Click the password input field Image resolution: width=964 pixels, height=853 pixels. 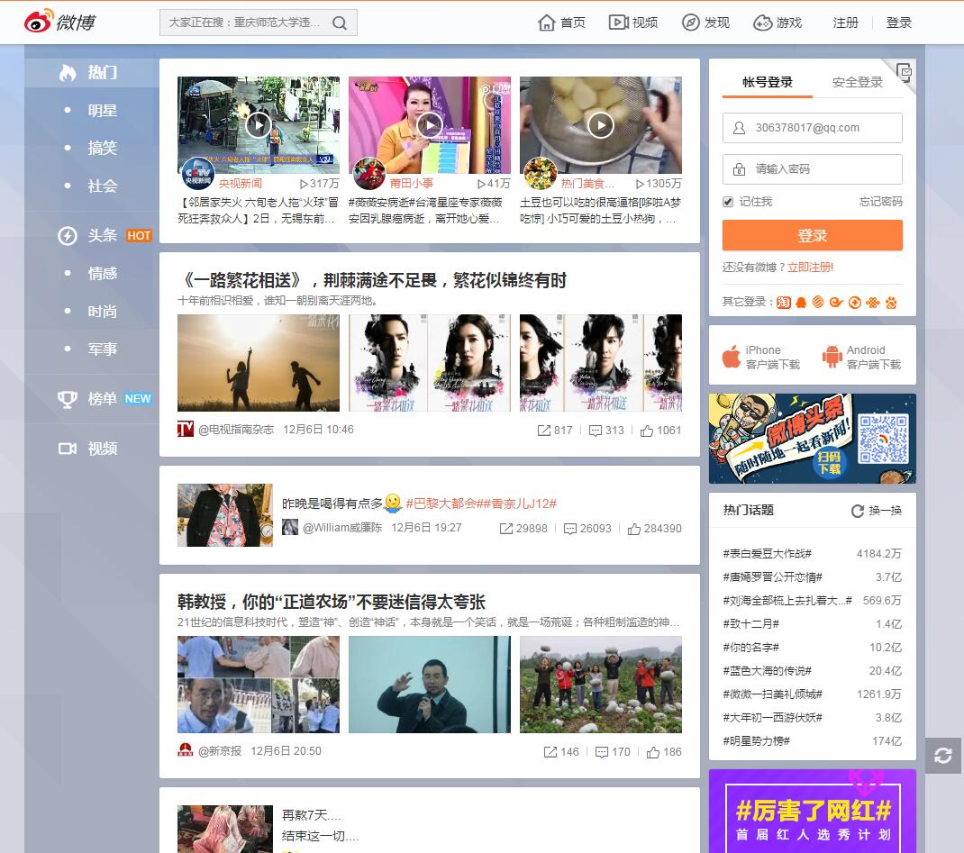[x=812, y=169]
